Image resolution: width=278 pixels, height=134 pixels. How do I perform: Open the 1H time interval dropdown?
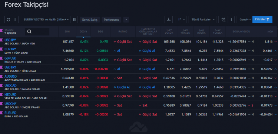pos(181,20)
